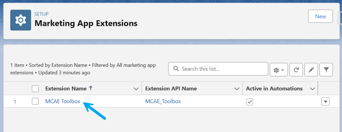Expand Extension Name column options chevron
The image size is (342, 132).
coord(136,89)
